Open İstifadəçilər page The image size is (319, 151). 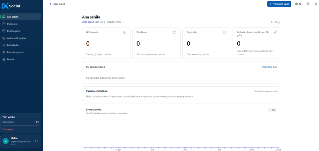20,45
